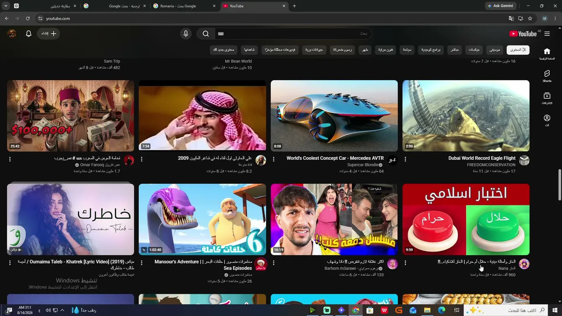Open the Subscriptions sidebar icon
Image resolution: width=562 pixels, height=316 pixels.
tap(547, 98)
